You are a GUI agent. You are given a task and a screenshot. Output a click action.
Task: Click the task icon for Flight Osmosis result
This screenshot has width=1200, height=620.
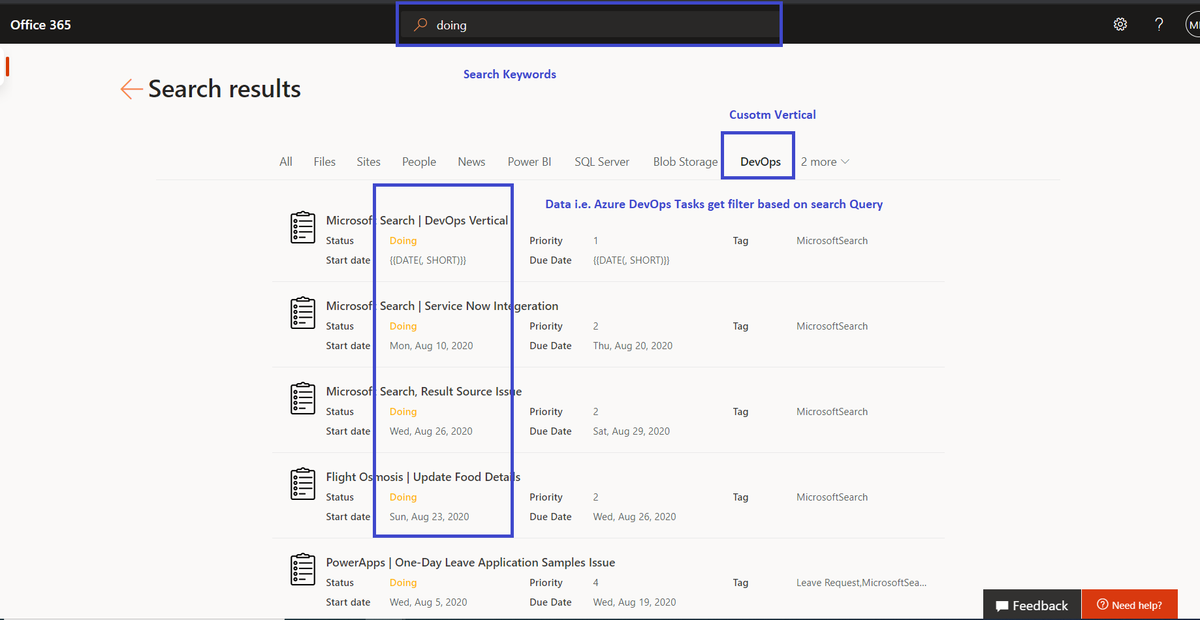(302, 483)
